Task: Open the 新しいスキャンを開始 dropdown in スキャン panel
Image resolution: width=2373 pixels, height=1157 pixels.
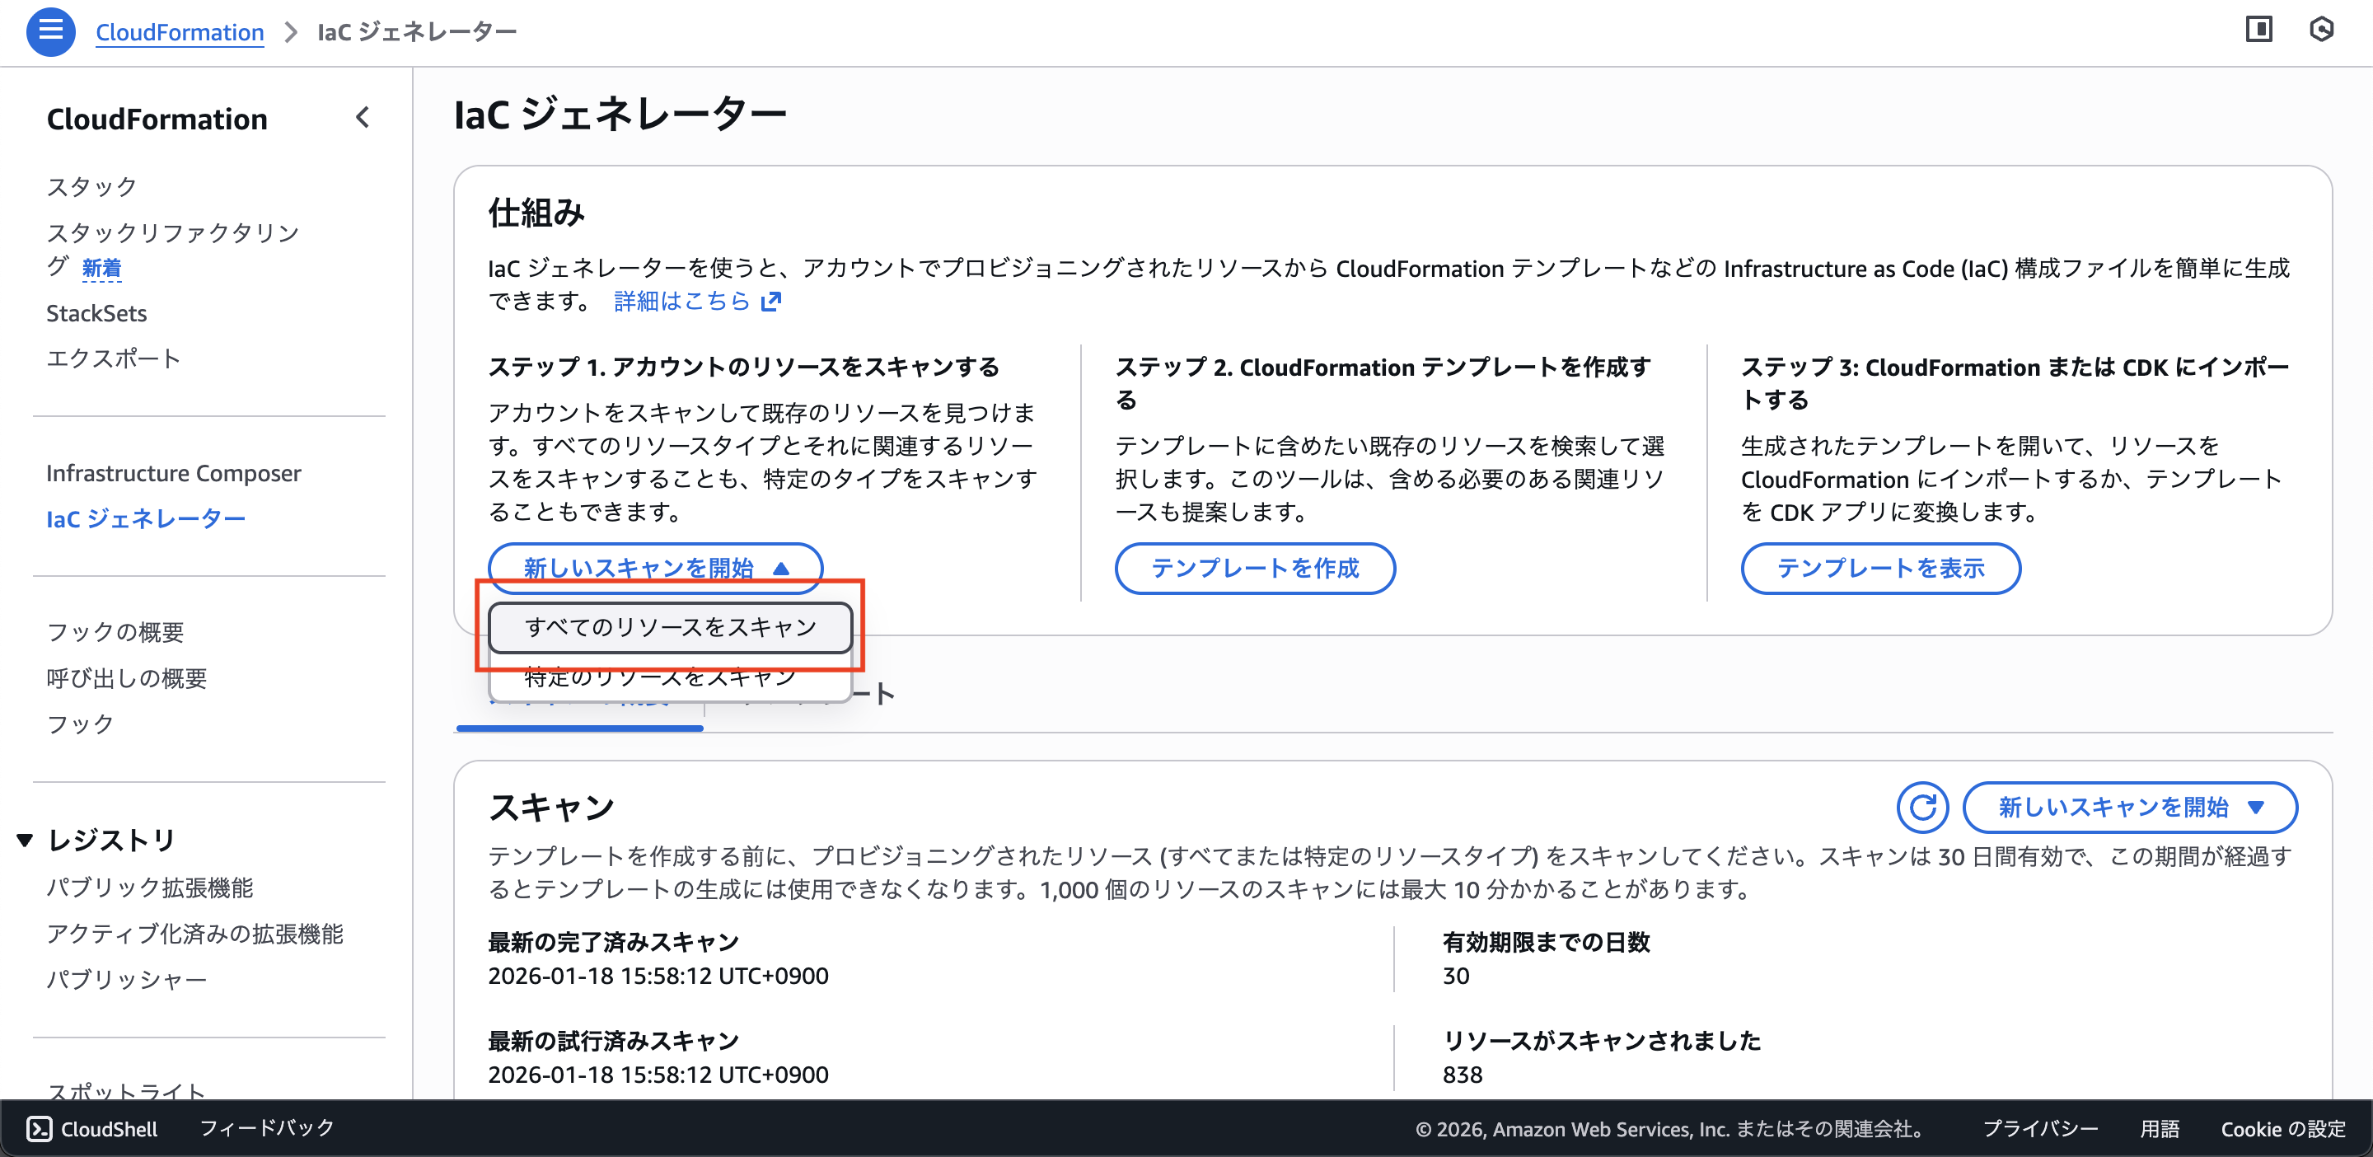Action: tap(2129, 807)
